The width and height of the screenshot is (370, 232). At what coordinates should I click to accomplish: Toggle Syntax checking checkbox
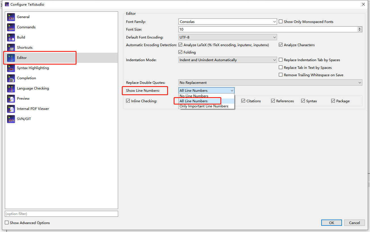pyautogui.click(x=303, y=101)
